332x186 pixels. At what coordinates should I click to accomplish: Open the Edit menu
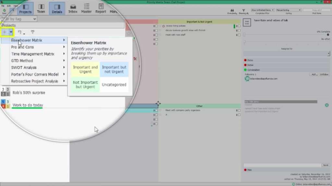pyautogui.click(x=9, y=6)
